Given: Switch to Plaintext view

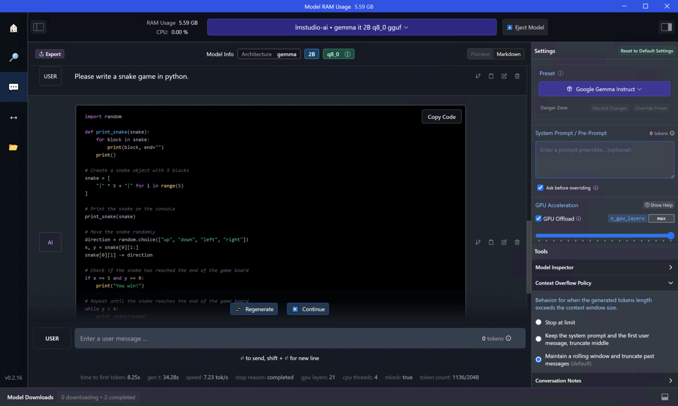Looking at the screenshot, I should point(480,54).
